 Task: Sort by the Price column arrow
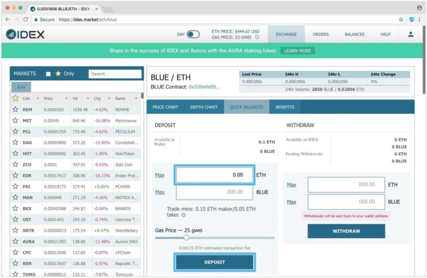tap(66, 98)
